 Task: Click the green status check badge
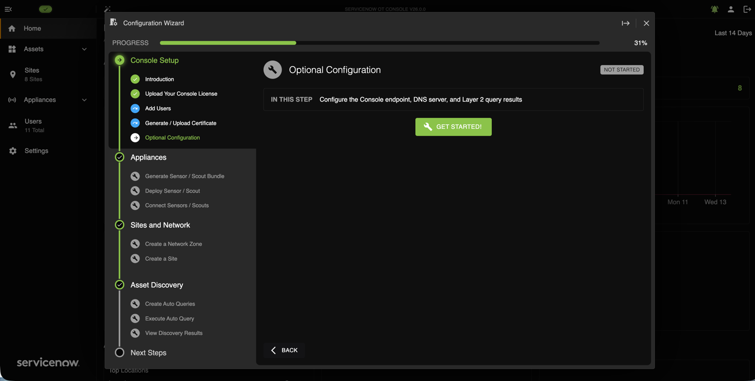pyautogui.click(x=46, y=9)
